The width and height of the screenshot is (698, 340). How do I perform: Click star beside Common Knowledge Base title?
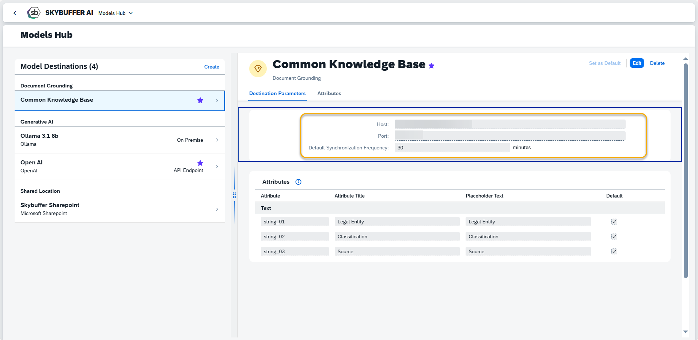(x=432, y=66)
